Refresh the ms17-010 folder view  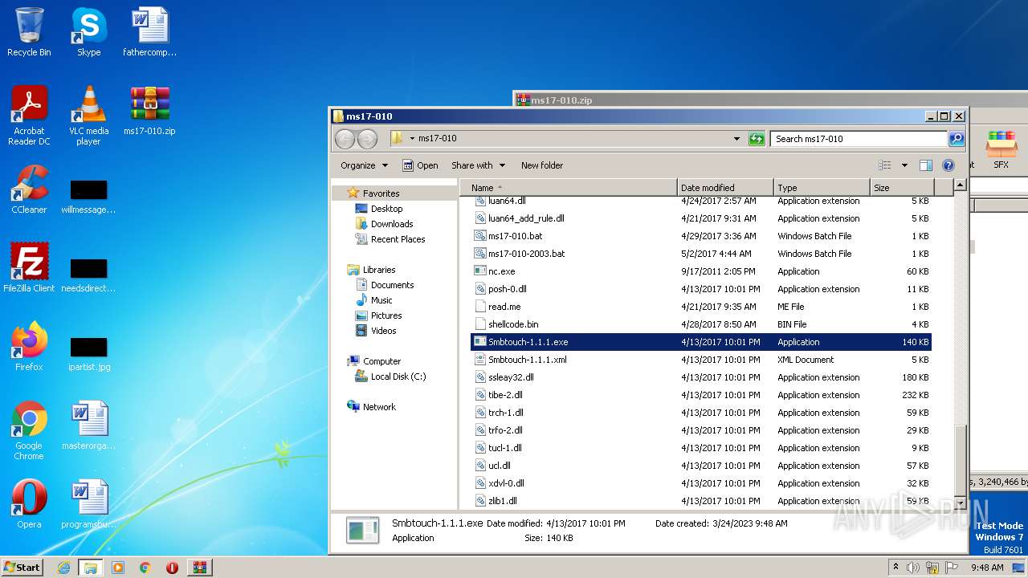click(x=757, y=139)
